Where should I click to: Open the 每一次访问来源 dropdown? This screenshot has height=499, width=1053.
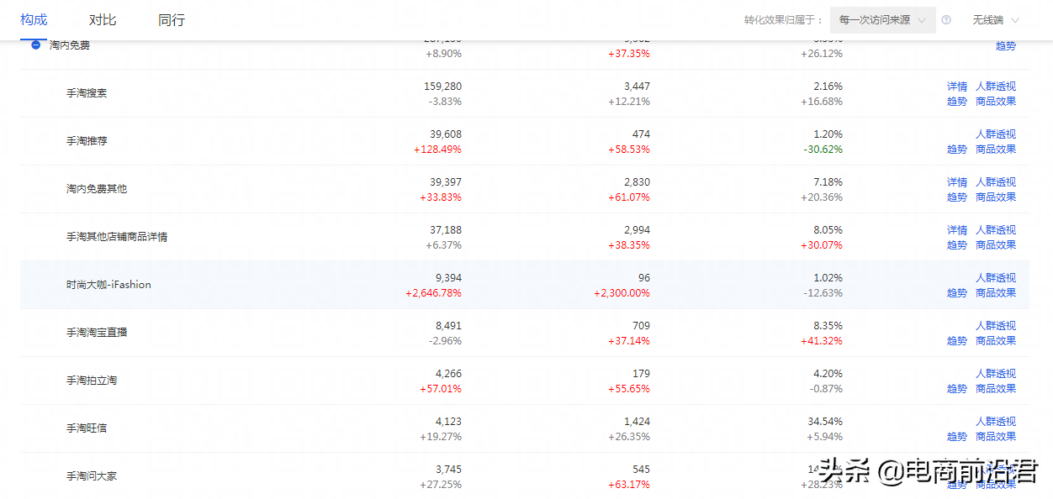tap(882, 20)
